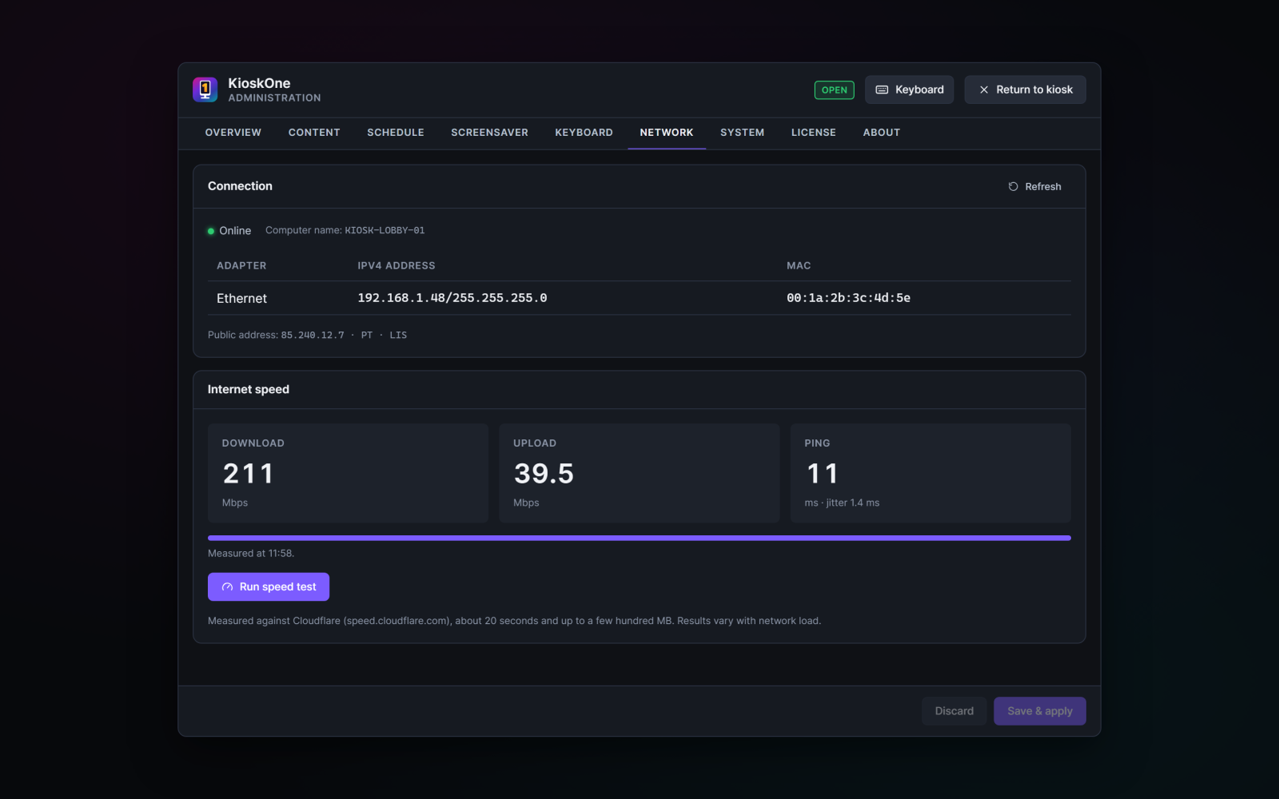Click the IPv4 address 192.168.1.48/255.255.255.0

(452, 298)
